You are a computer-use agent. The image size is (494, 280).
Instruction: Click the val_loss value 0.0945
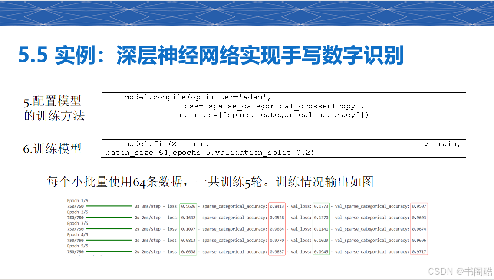pyautogui.click(x=321, y=252)
